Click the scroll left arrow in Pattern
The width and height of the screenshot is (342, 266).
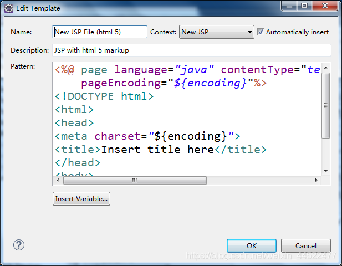(x=58, y=180)
